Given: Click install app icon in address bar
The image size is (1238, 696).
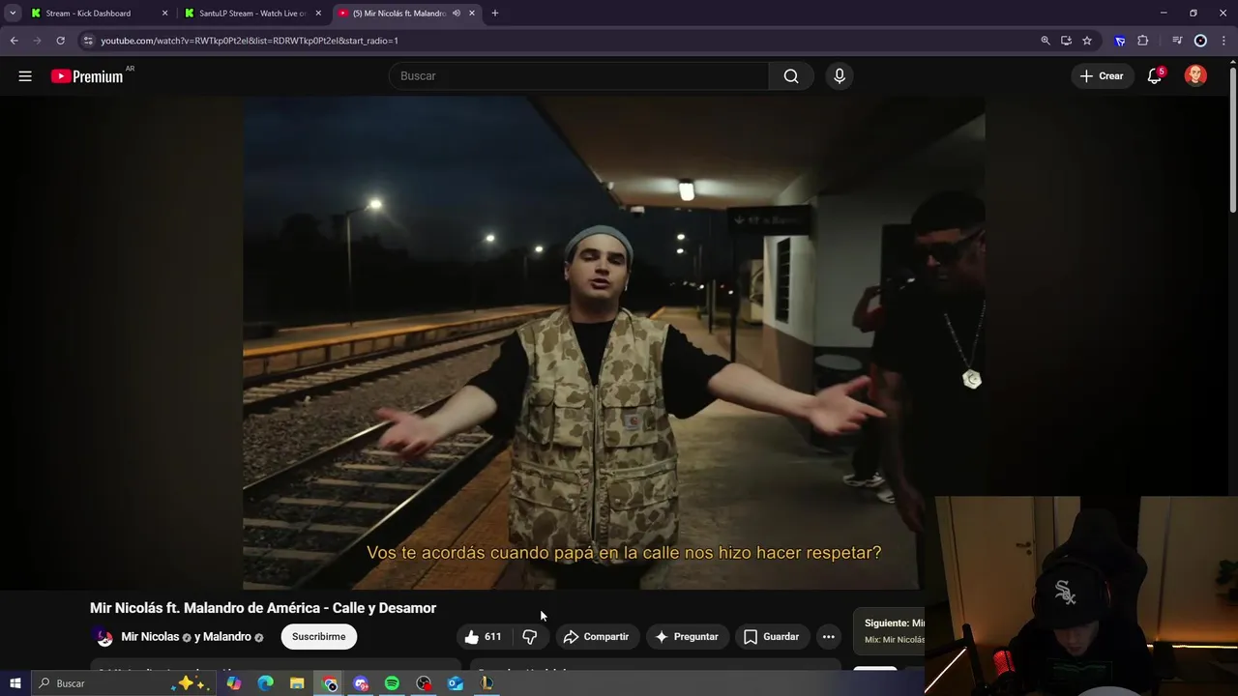Looking at the screenshot, I should 1066,41.
